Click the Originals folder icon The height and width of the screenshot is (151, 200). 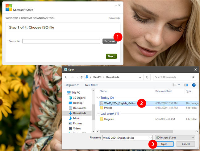(102, 119)
